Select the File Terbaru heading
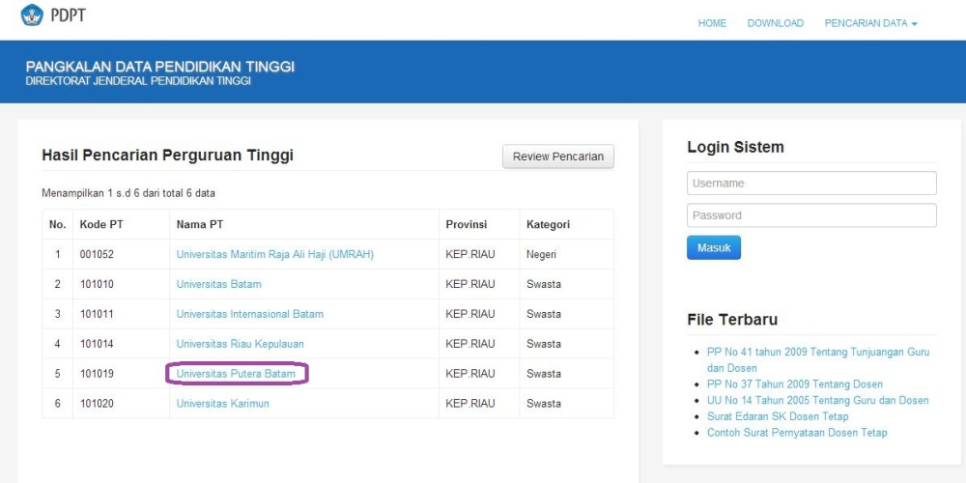The width and height of the screenshot is (966, 483). pos(732,320)
